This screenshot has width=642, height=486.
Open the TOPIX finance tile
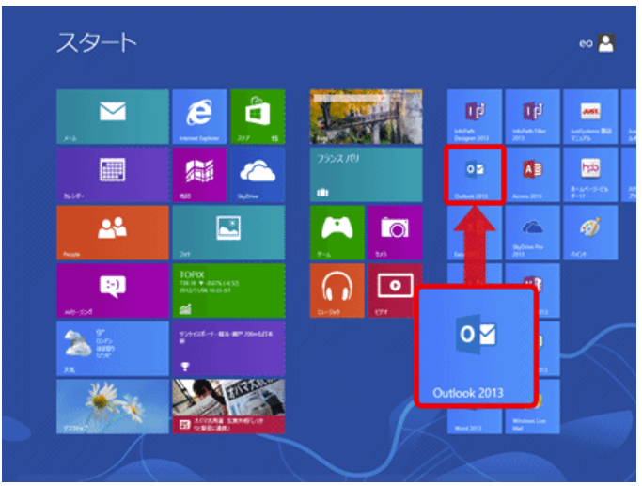228,290
